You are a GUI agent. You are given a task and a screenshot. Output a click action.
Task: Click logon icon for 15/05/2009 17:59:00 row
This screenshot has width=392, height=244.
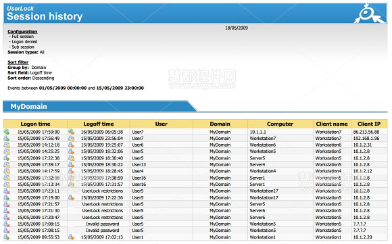(x=7, y=132)
